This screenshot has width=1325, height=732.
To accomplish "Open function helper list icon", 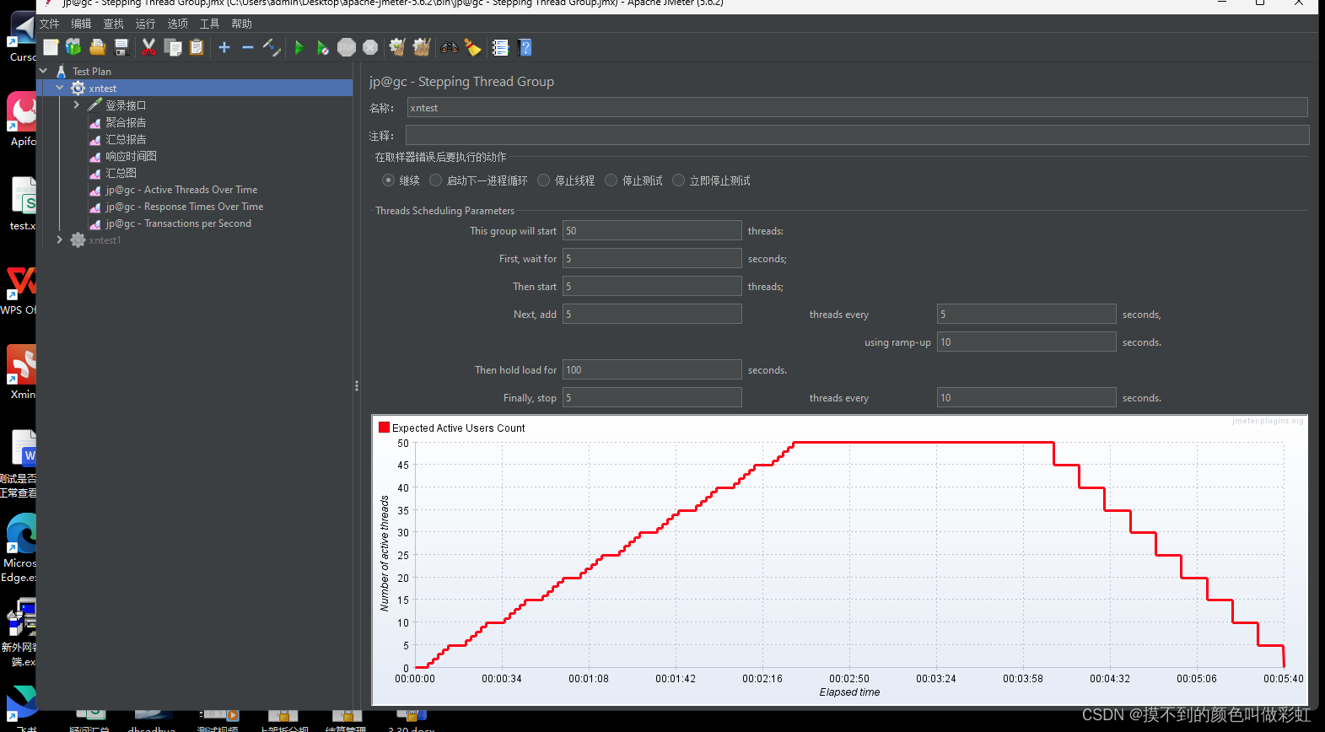I will pyautogui.click(x=500, y=47).
